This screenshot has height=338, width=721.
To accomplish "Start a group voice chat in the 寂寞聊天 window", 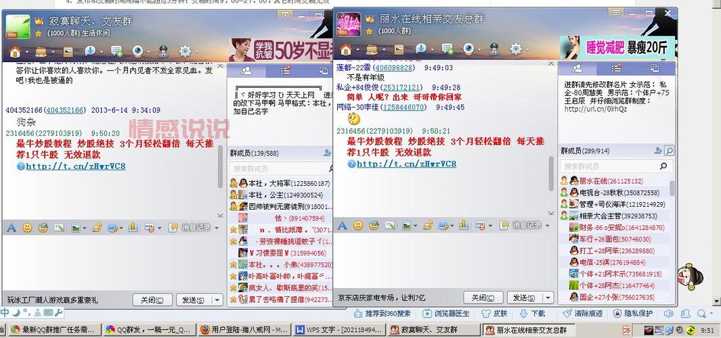I will click(x=89, y=51).
